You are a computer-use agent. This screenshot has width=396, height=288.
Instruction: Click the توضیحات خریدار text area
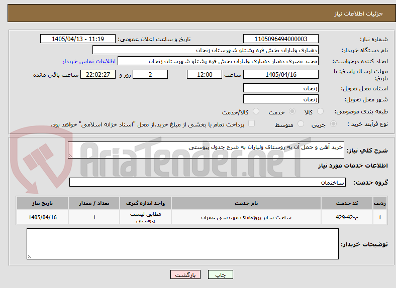[182, 244]
